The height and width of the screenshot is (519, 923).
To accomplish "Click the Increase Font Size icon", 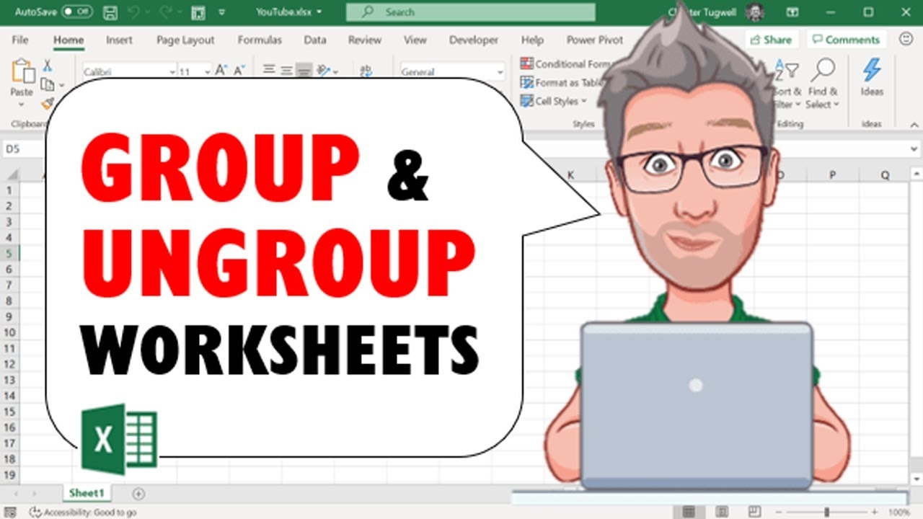I will click(x=221, y=71).
